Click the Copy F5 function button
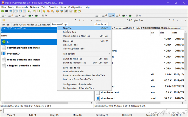 coord(54,115)
